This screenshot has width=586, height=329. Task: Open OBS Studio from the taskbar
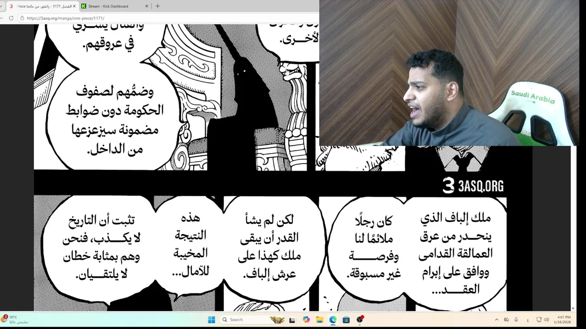[x=360, y=319]
